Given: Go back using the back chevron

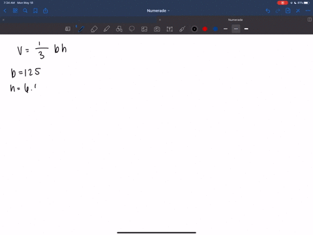Looking at the screenshot, I should [5, 10].
